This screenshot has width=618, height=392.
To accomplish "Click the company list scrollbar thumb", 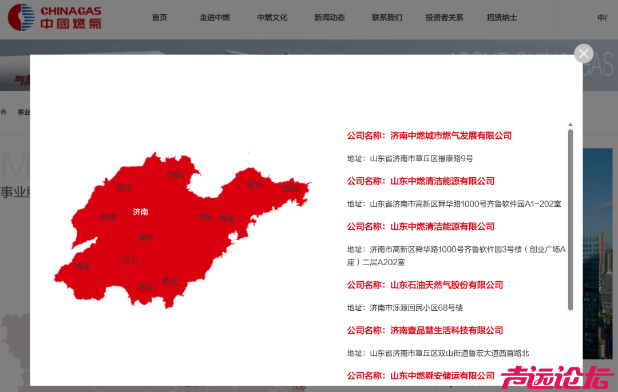I will [x=571, y=219].
